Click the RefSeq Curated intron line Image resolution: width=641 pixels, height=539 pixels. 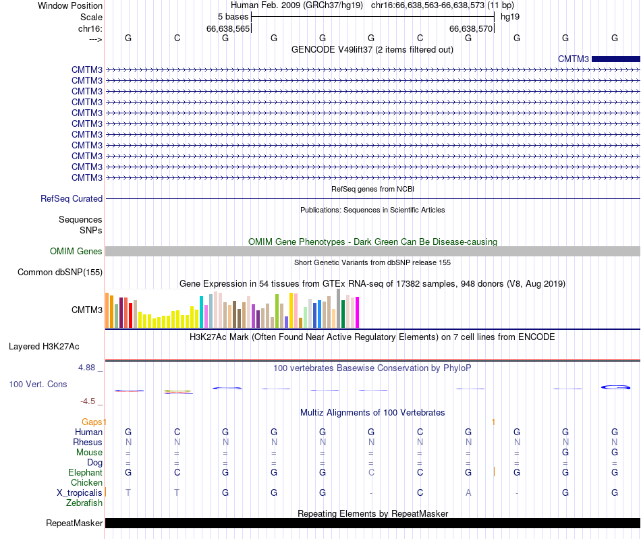(372, 199)
